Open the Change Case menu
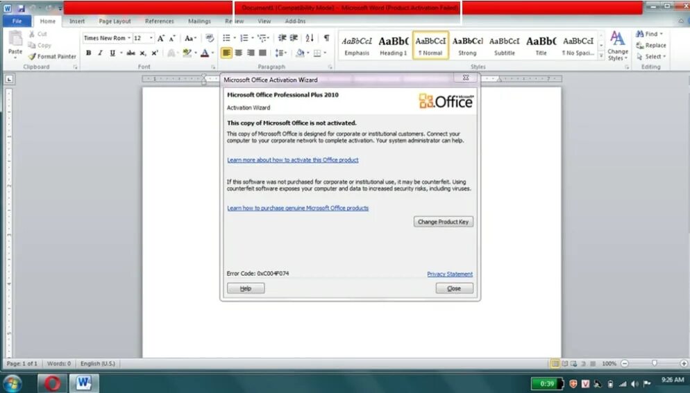 tap(190, 38)
